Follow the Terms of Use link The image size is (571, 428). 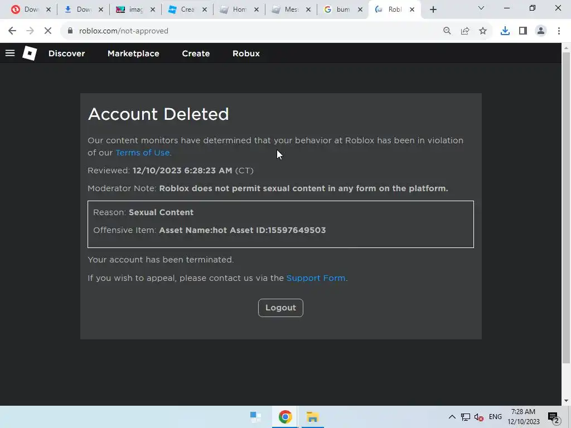point(142,153)
